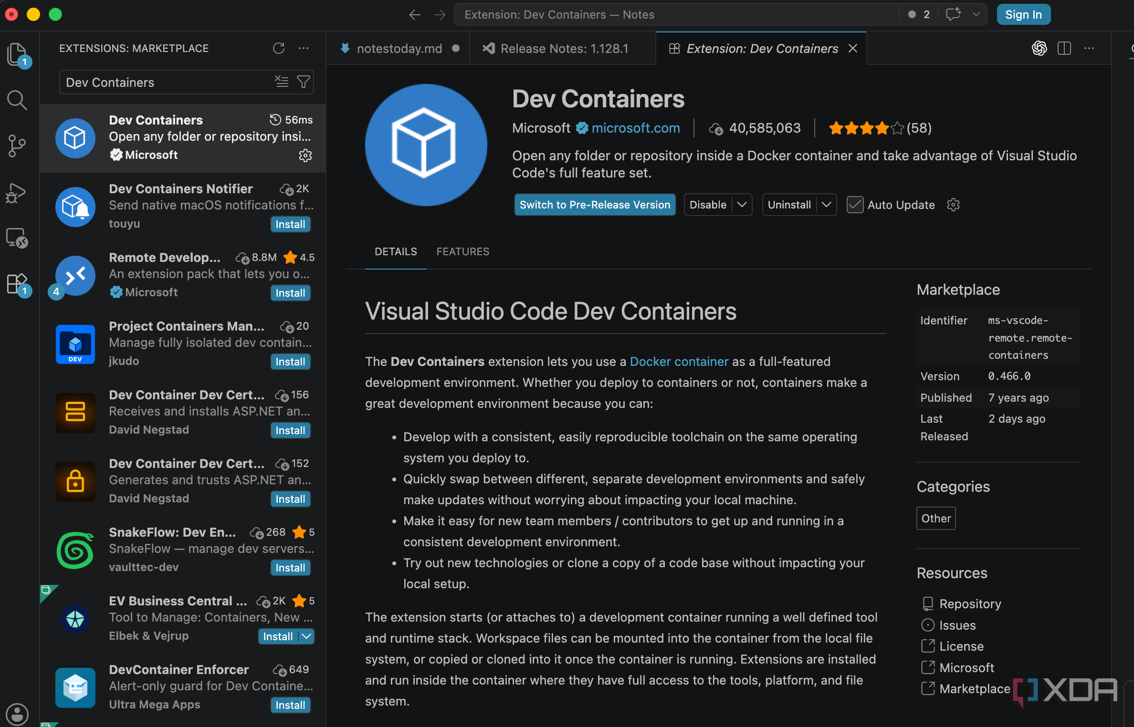Image resolution: width=1134 pixels, height=727 pixels.
Task: Open Marketplace resource link
Action: click(974, 689)
